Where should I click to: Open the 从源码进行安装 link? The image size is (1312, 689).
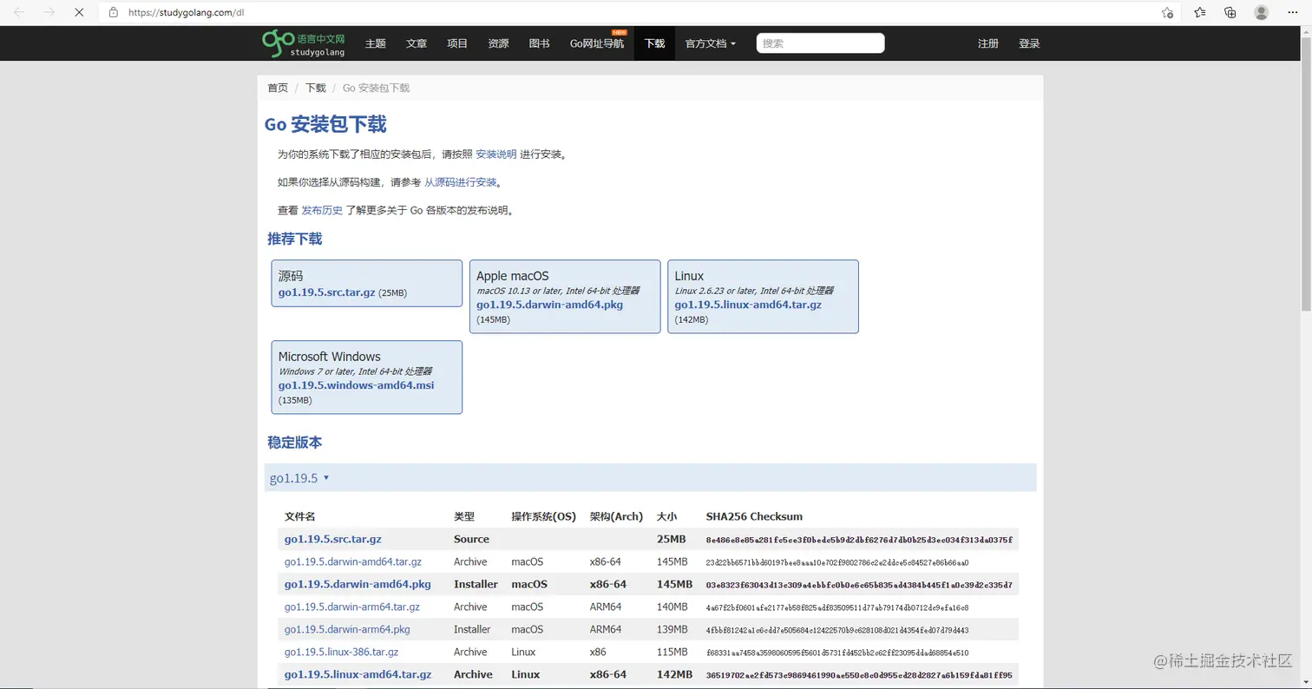461,182
